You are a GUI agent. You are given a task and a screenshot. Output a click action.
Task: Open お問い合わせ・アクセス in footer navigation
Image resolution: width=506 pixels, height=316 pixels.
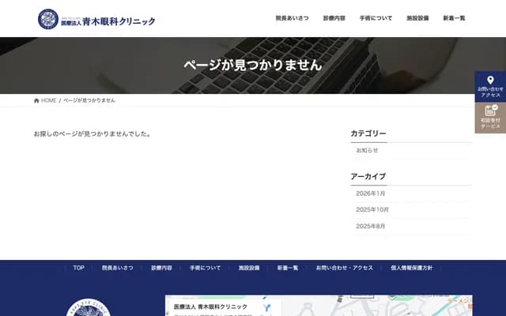pyautogui.click(x=344, y=268)
